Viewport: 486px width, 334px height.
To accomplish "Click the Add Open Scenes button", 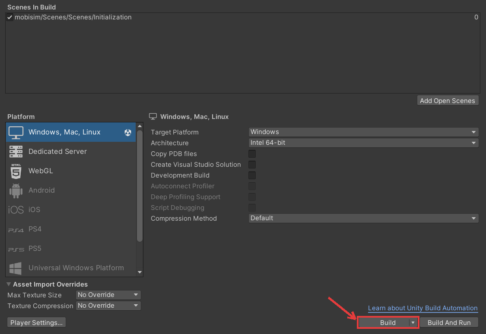I will pyautogui.click(x=448, y=101).
